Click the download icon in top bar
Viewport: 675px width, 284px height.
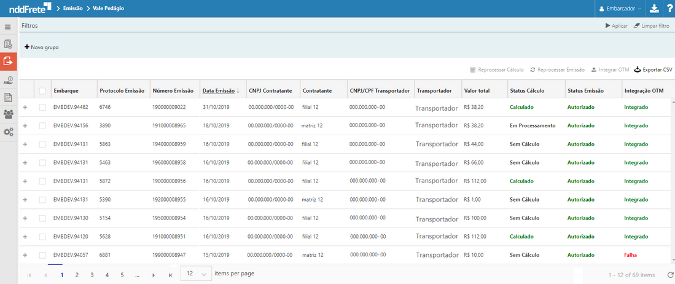click(654, 9)
